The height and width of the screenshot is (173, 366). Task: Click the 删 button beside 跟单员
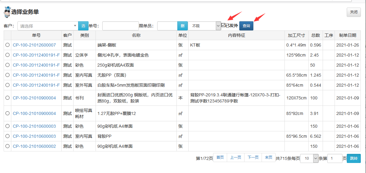183,26
